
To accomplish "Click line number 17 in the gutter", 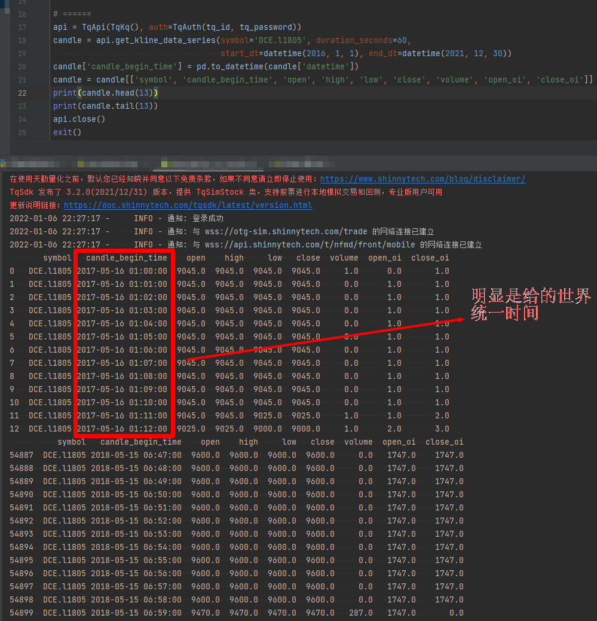I will pyautogui.click(x=22, y=27).
